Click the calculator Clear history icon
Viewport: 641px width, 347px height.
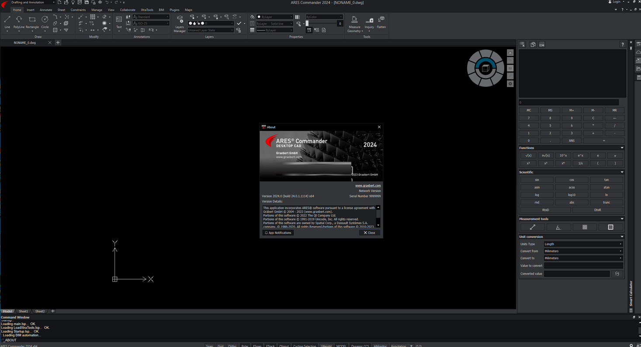tap(522, 45)
